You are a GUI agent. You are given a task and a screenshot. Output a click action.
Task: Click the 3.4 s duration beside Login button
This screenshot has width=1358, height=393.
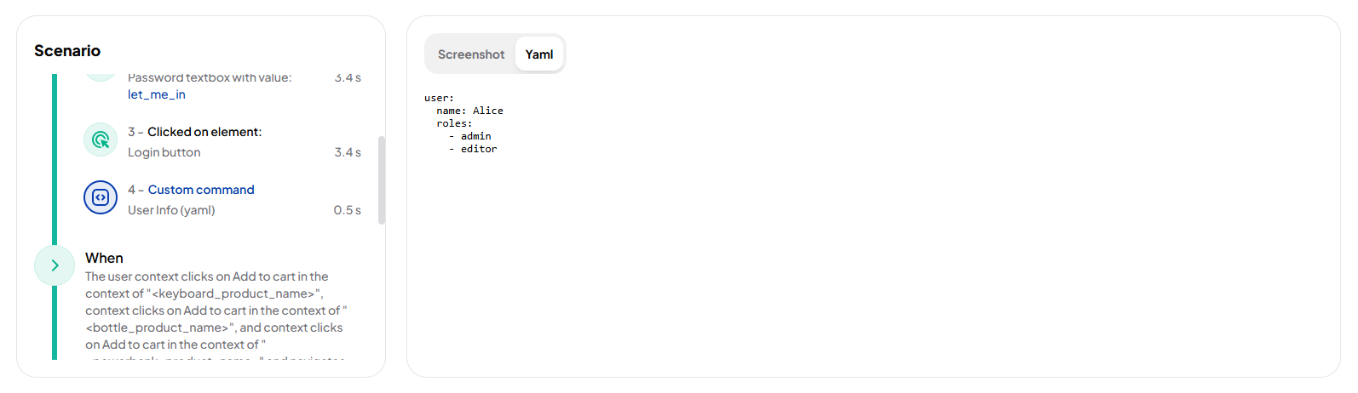[348, 152]
